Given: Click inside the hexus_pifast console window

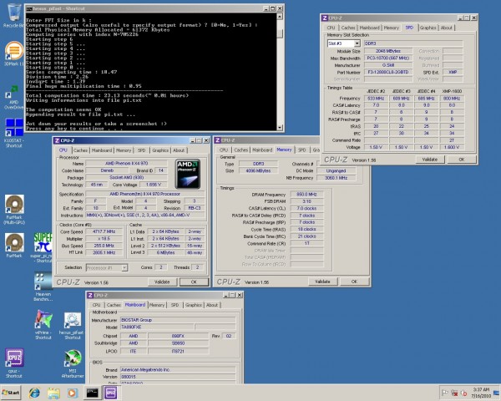Looking at the screenshot, I should pos(125,67).
